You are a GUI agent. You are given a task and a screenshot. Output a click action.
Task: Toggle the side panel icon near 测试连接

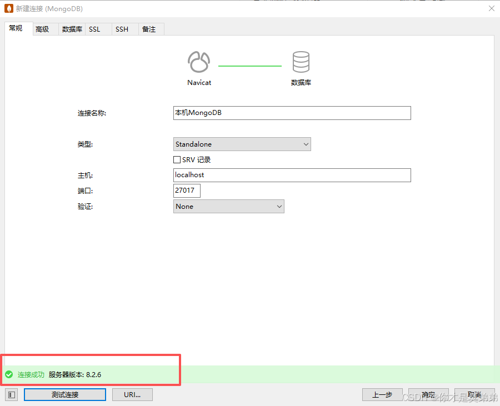click(12, 395)
